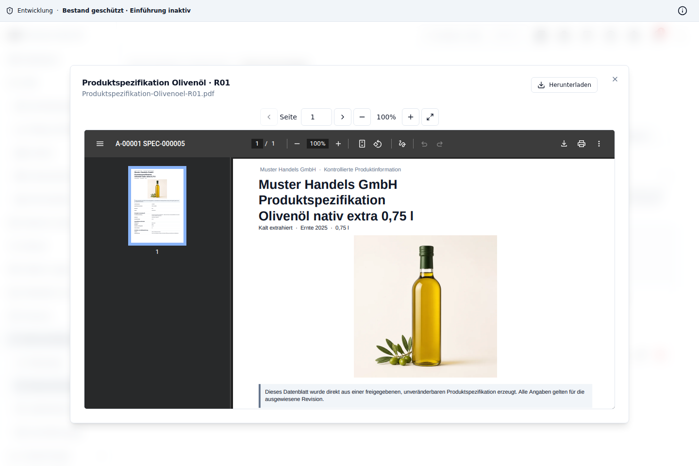Click the PDF viewer page number box

[x=257, y=144]
